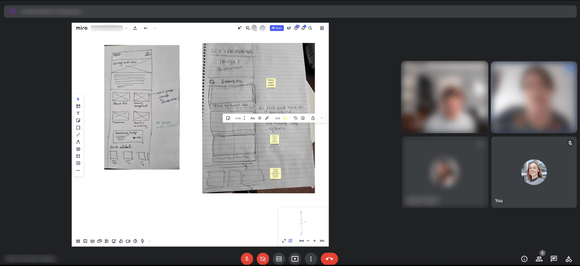Click the yellow sticky note color swatch
Screen dimensions: 580x266
coord(285,118)
